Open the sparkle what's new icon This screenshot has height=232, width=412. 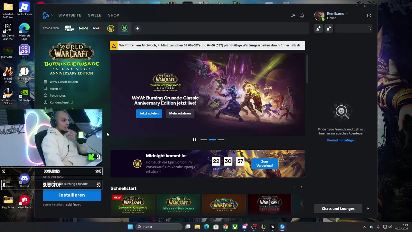(x=293, y=15)
